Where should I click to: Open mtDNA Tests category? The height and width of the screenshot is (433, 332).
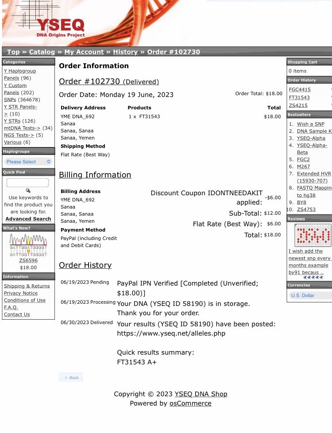pyautogui.click(x=22, y=128)
